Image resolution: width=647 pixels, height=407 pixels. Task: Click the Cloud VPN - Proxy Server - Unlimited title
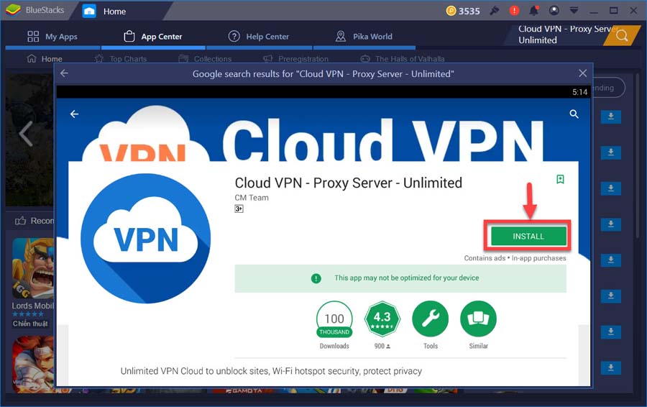(x=348, y=183)
